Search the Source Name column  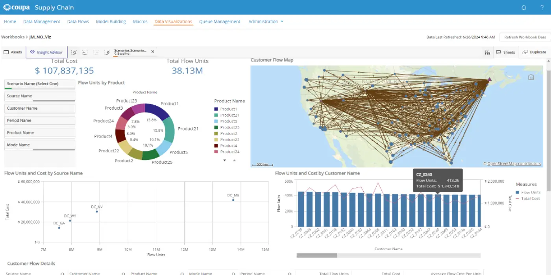[62, 273]
